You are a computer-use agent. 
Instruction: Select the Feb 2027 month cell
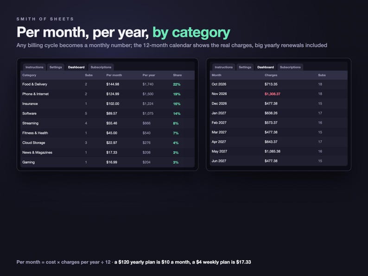pyautogui.click(x=219, y=123)
